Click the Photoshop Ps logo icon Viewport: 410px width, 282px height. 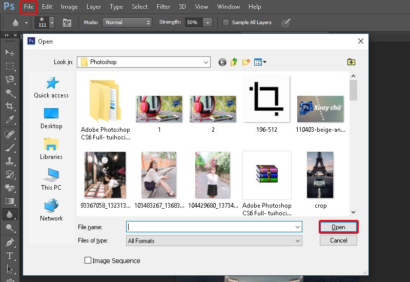[9, 6]
